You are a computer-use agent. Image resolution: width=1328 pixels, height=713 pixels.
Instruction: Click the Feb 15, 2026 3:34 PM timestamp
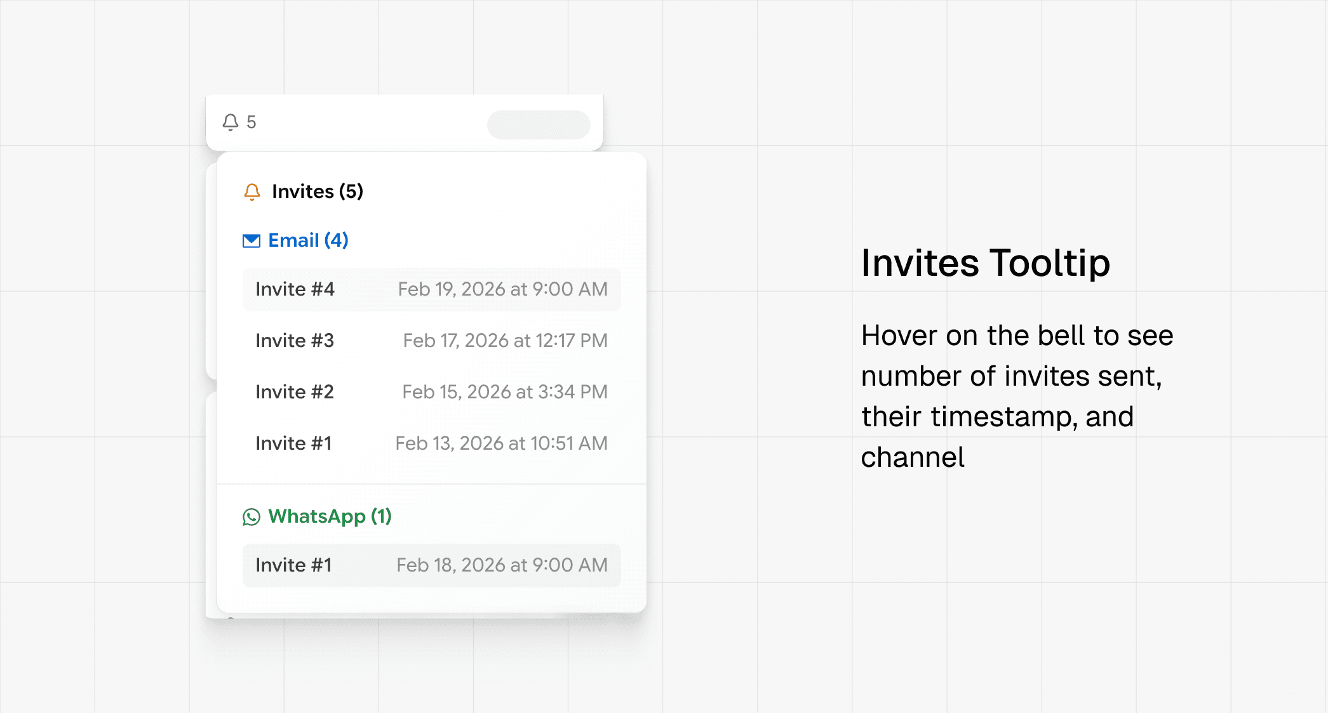505,392
